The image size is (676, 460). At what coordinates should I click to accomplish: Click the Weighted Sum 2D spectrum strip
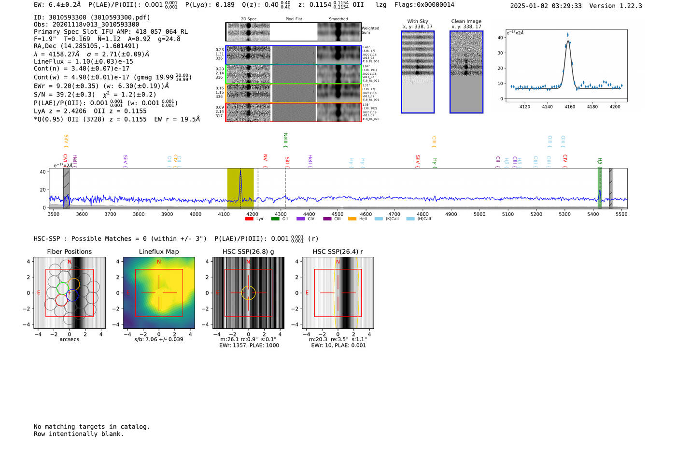[x=293, y=32]
